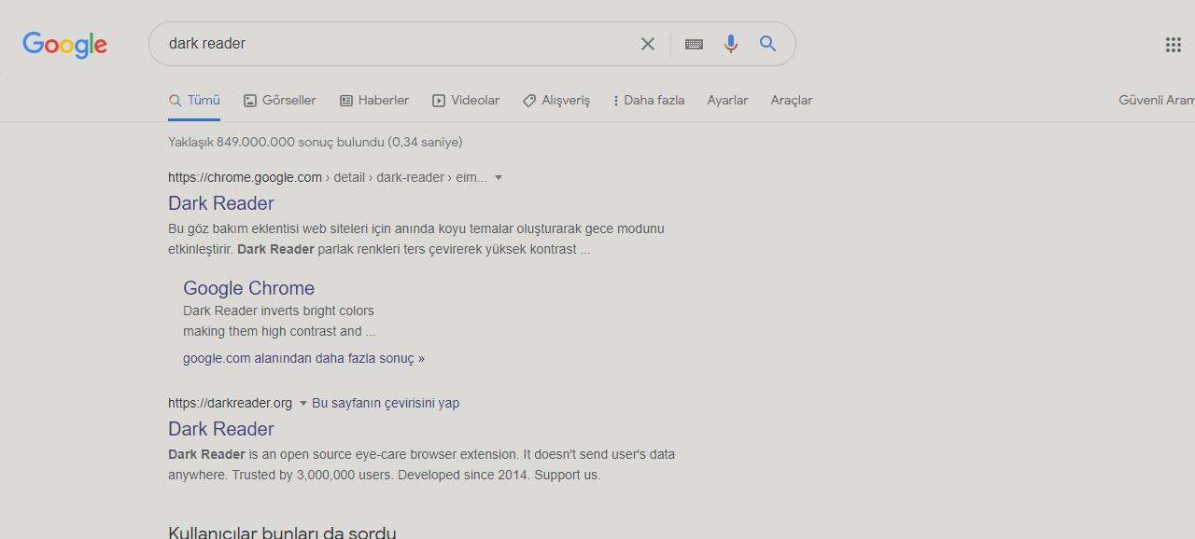Expand the Daha fazla menu

649,101
